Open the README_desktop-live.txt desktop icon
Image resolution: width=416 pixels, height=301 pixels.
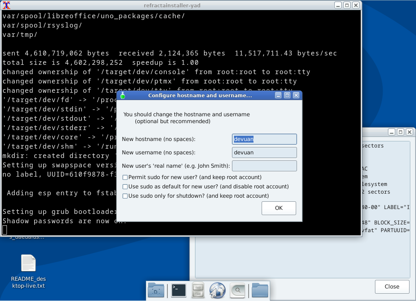point(28,263)
